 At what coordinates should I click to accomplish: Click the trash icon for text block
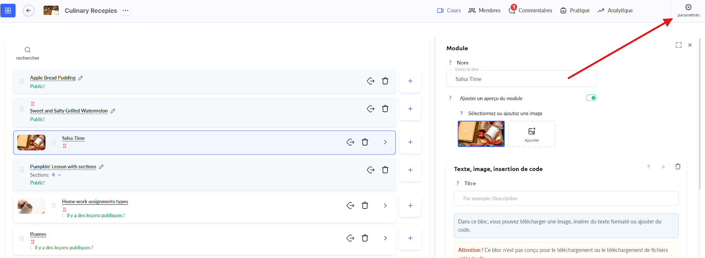(678, 167)
